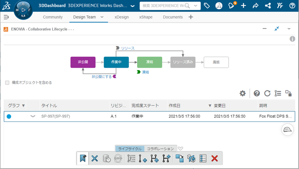Click the share arrow icon
The image size is (299, 169).
pyautogui.click(x=256, y=6)
